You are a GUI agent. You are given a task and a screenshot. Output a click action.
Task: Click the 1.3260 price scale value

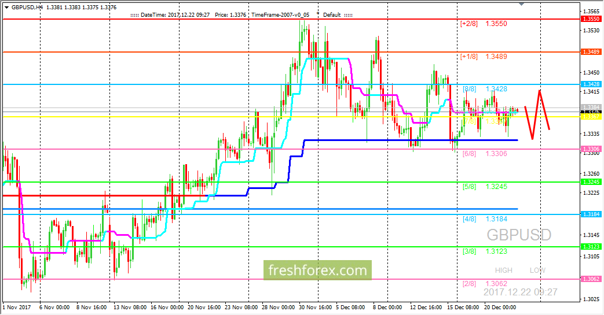pos(591,174)
